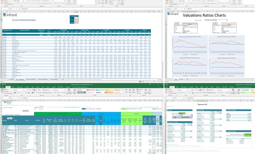Select the Source sheet tab
255x154 pixels.
(x=181, y=79)
